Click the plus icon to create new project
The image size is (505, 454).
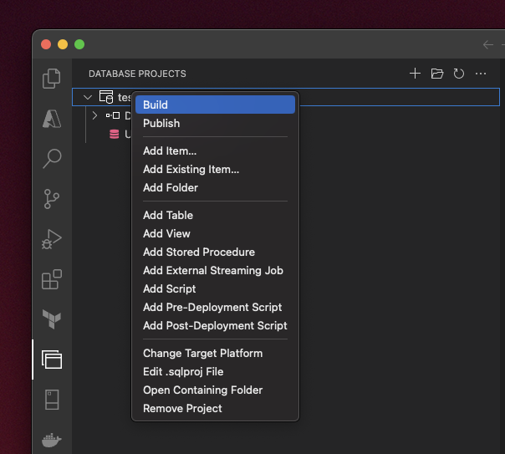tap(415, 74)
